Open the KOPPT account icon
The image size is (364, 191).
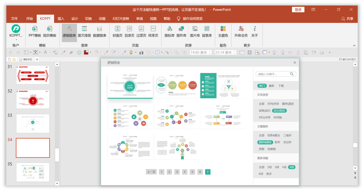[16, 29]
